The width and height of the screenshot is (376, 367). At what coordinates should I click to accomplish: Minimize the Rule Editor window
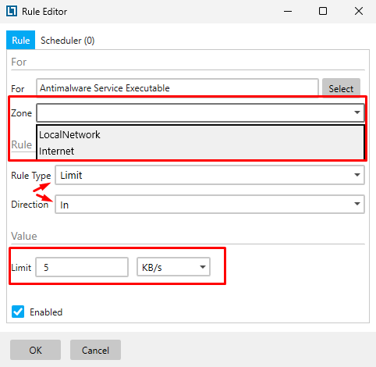click(288, 11)
